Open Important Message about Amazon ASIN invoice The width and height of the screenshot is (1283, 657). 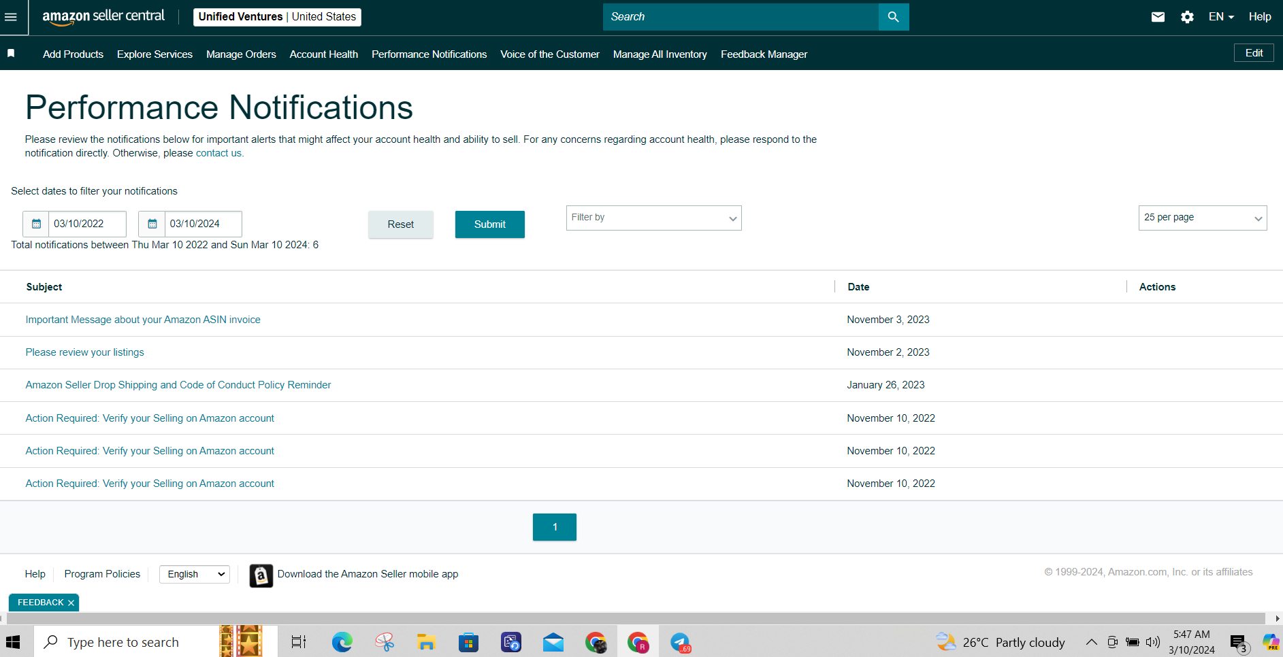click(x=143, y=320)
